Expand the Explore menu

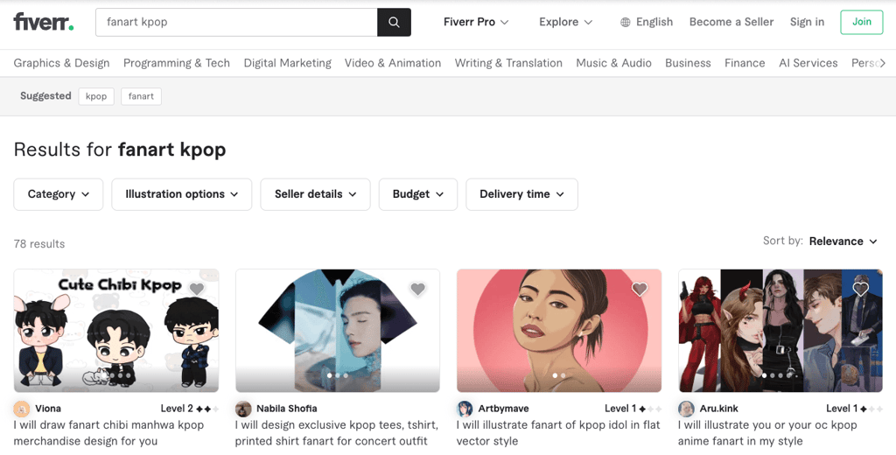[566, 22]
